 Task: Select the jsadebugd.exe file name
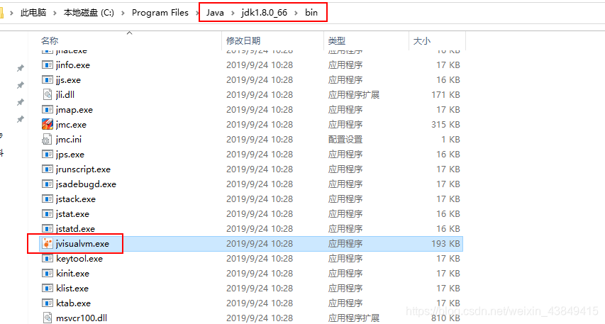click(86, 184)
